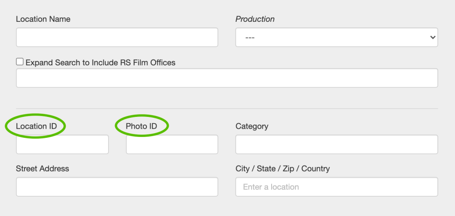Viewport: 455px width, 216px height.
Task: Click the italic "Production" label
Action: pyautogui.click(x=255, y=19)
